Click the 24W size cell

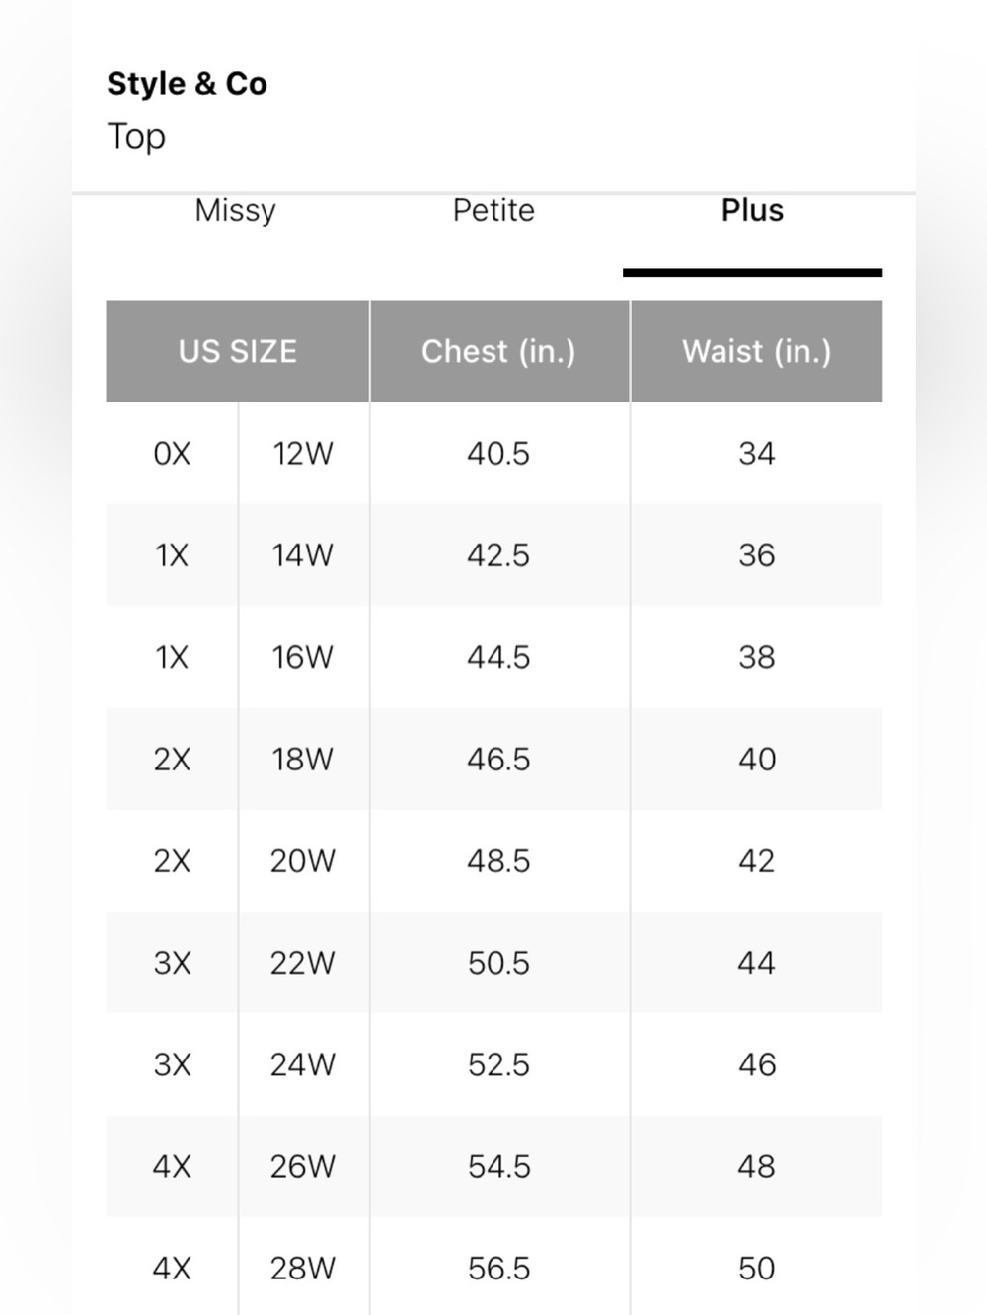pyautogui.click(x=303, y=1064)
